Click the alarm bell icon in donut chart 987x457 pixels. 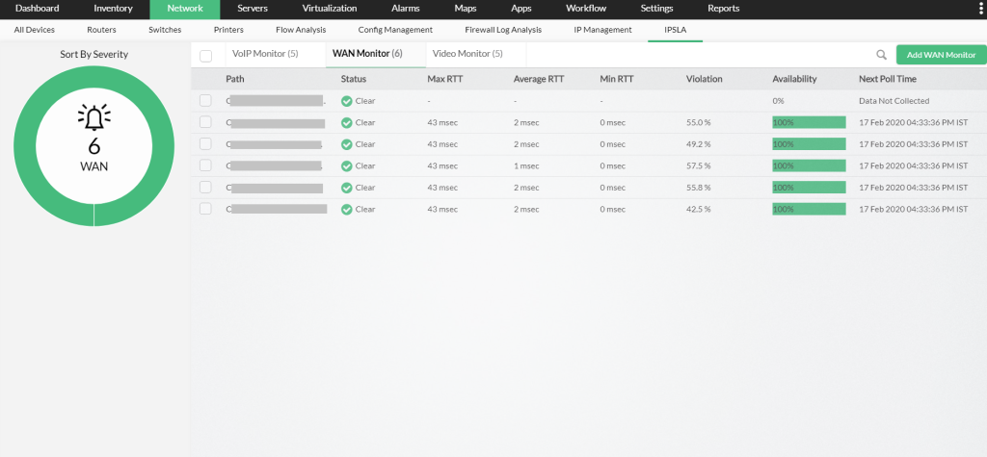point(93,117)
